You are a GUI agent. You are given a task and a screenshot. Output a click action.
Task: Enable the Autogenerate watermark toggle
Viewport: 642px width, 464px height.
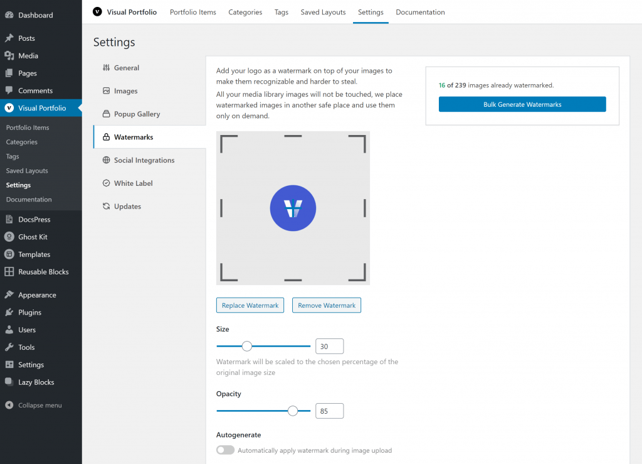click(225, 450)
